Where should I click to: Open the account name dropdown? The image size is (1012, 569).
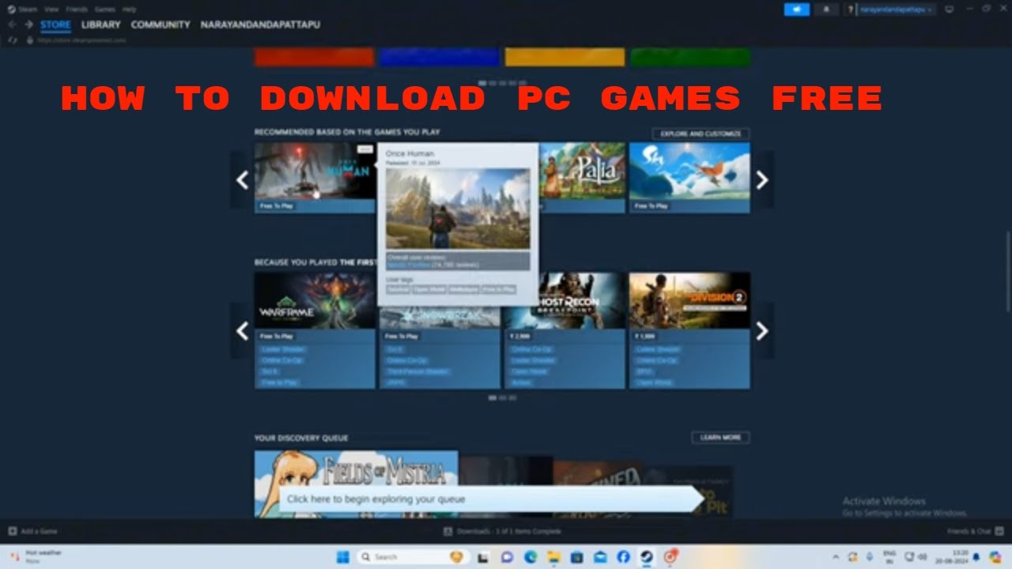click(897, 9)
